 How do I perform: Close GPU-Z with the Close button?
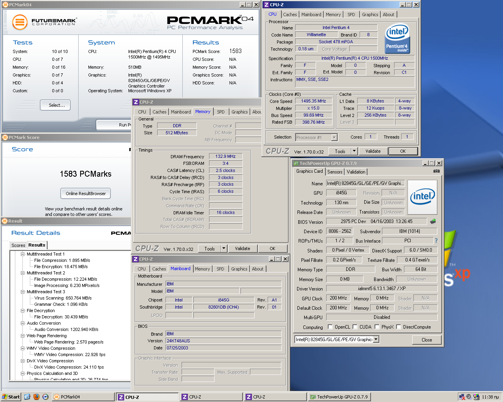[427, 340]
